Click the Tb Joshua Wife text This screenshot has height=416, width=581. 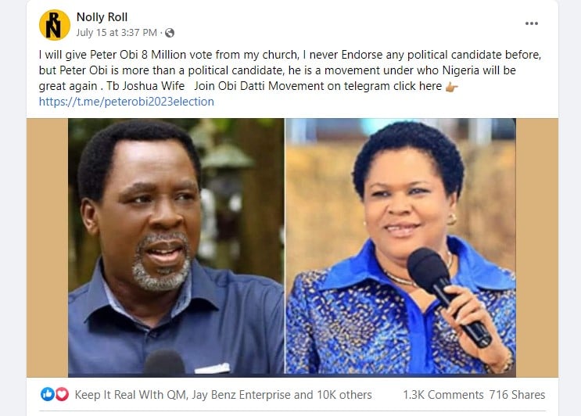(x=145, y=86)
